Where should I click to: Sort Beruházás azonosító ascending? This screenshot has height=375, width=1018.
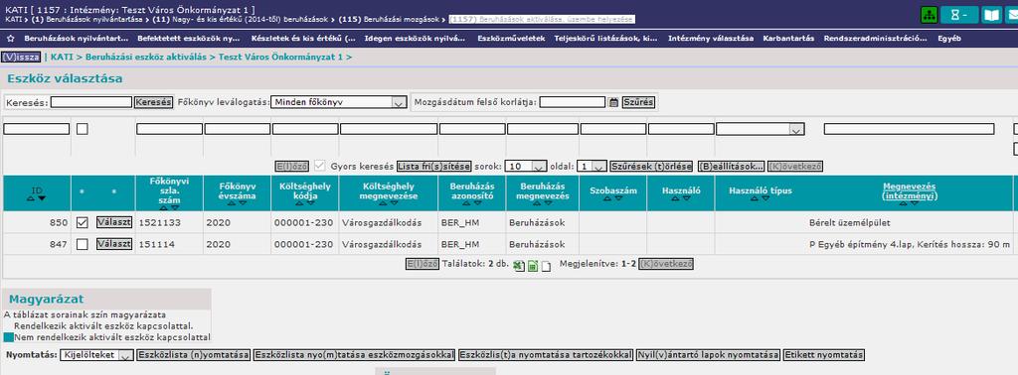(467, 202)
